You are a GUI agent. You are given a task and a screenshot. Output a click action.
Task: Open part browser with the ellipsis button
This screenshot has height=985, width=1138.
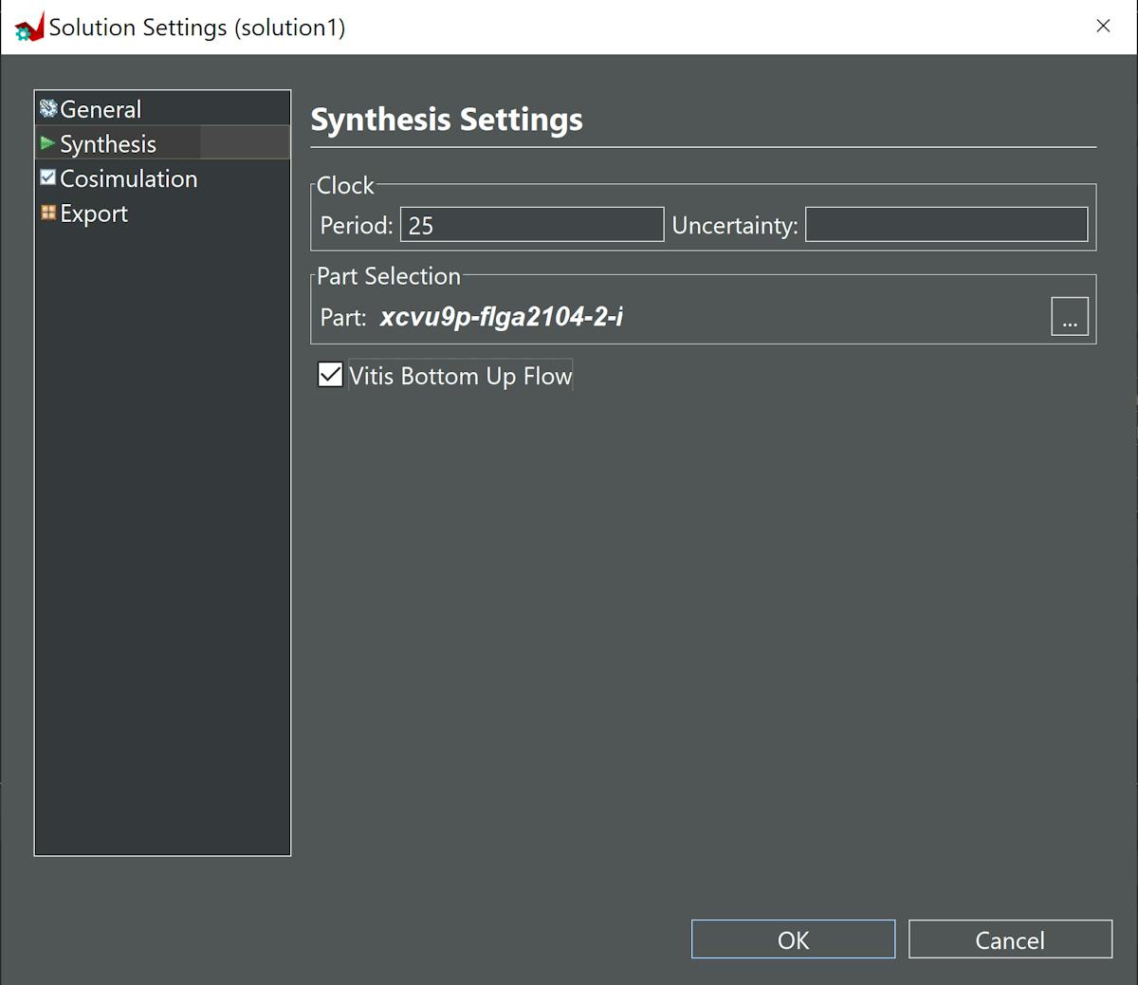tap(1069, 317)
